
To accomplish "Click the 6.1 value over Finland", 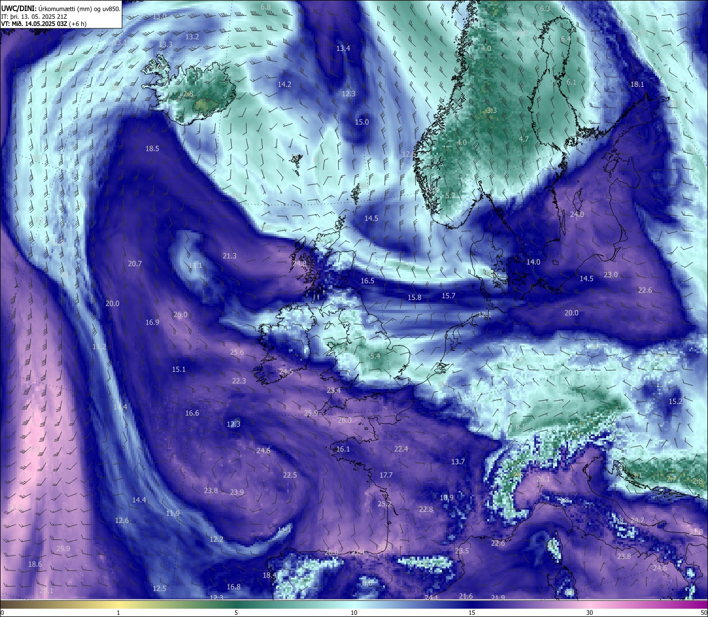I will point(571,82).
